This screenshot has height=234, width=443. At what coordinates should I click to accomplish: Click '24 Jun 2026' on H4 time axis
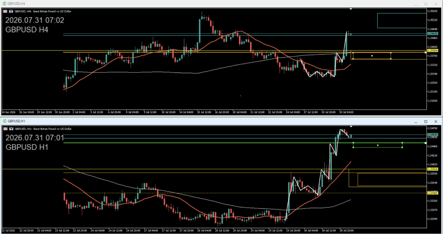[9, 112]
